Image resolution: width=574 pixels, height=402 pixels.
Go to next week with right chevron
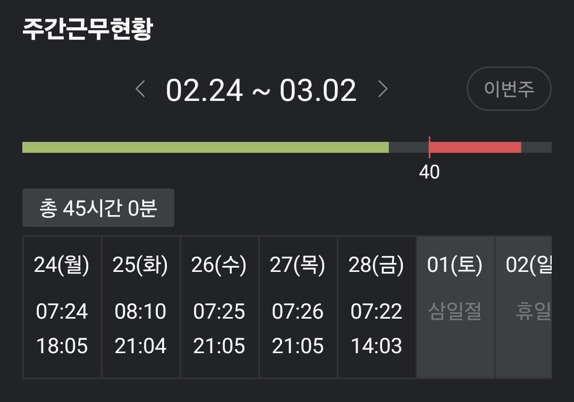382,89
